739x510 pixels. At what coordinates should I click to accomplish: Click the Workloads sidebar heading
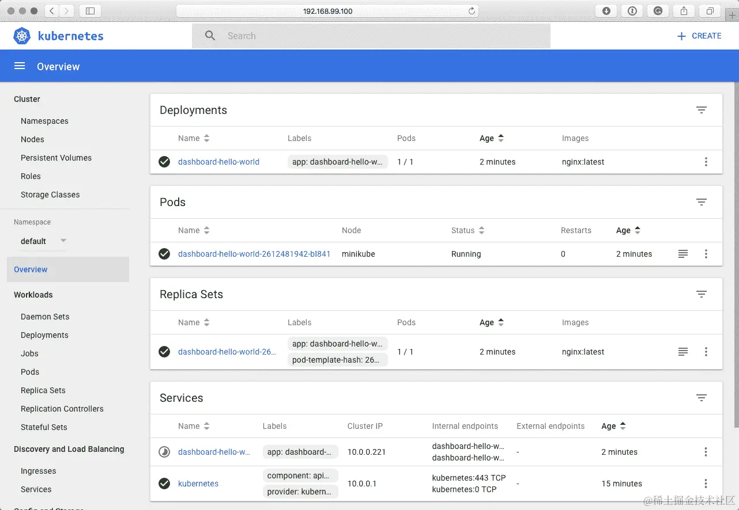33,295
